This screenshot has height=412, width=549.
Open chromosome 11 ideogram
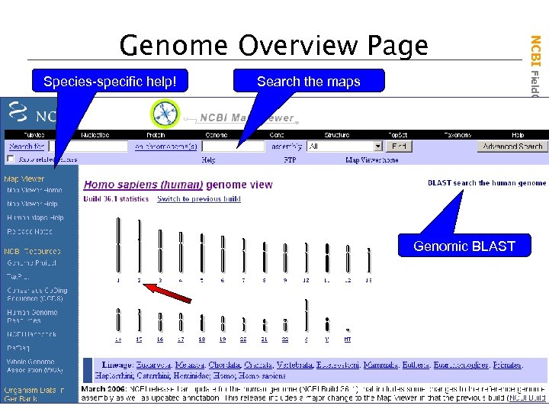point(327,258)
